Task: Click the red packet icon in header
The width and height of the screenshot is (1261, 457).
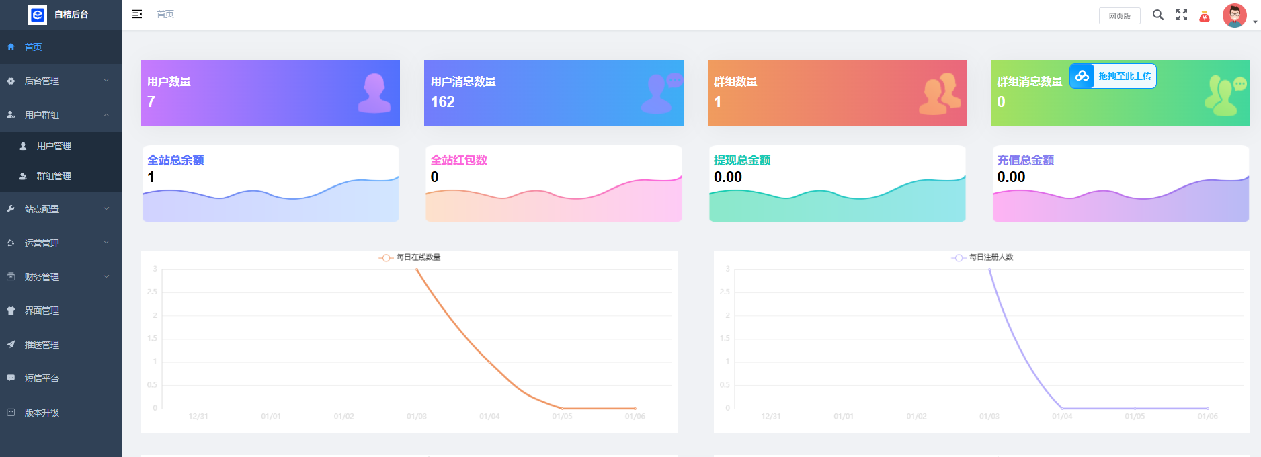Action: pyautogui.click(x=1205, y=16)
